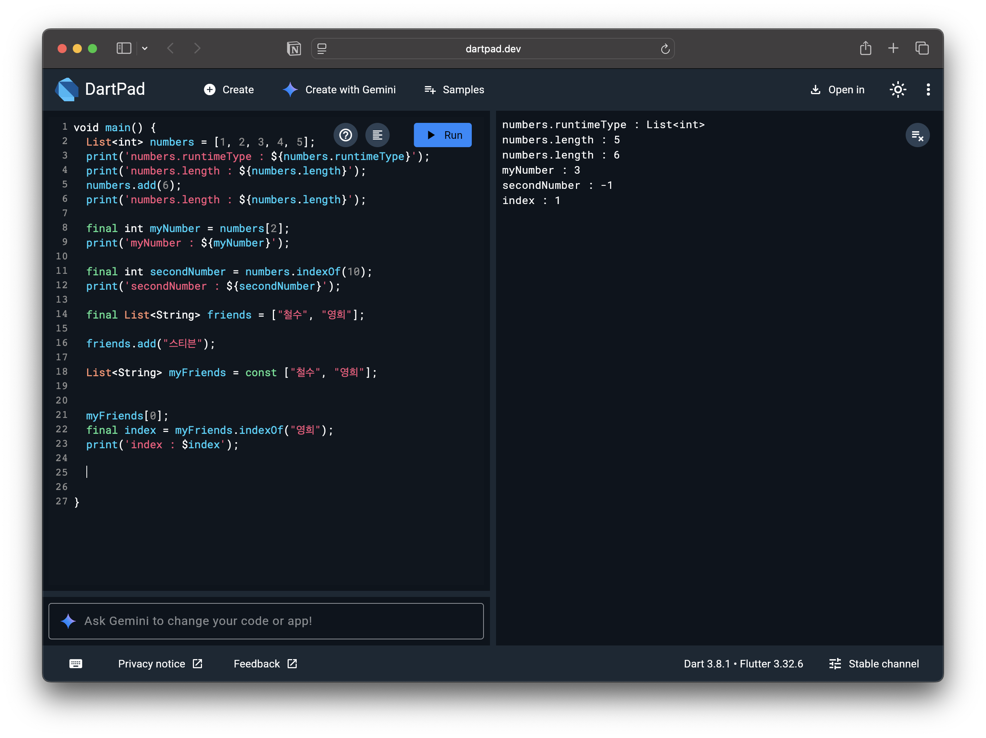The image size is (986, 738).
Task: Click the DartPad logo icon
Action: [67, 90]
